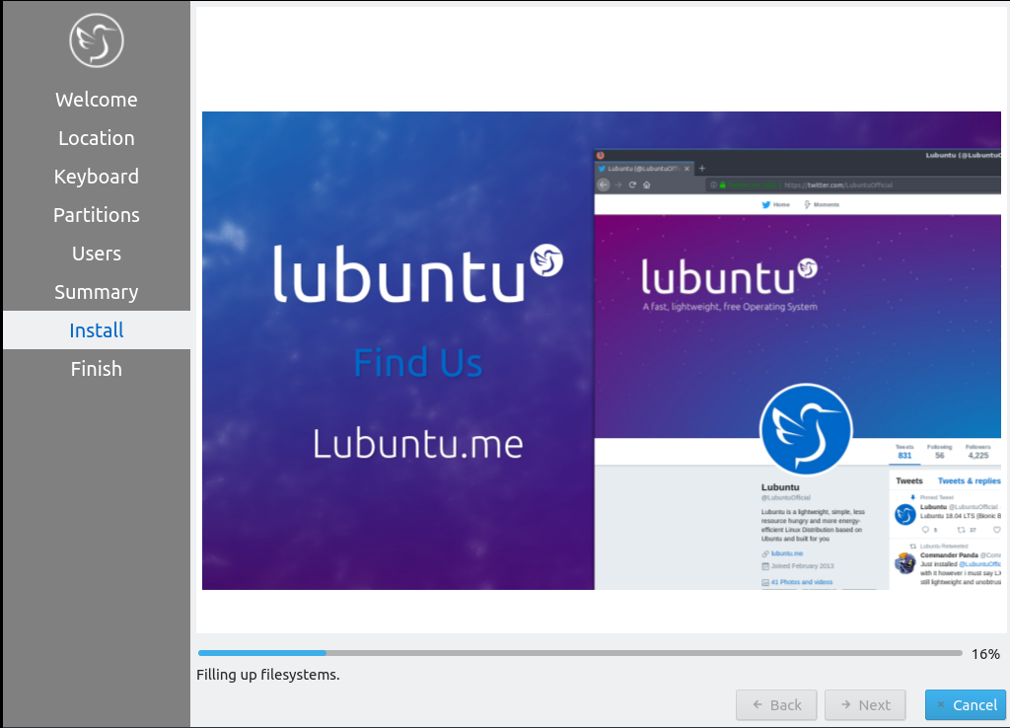The image size is (1010, 728).
Task: Click the hummingbird emblem beside the large lubuntu wordmark
Action: (x=546, y=260)
